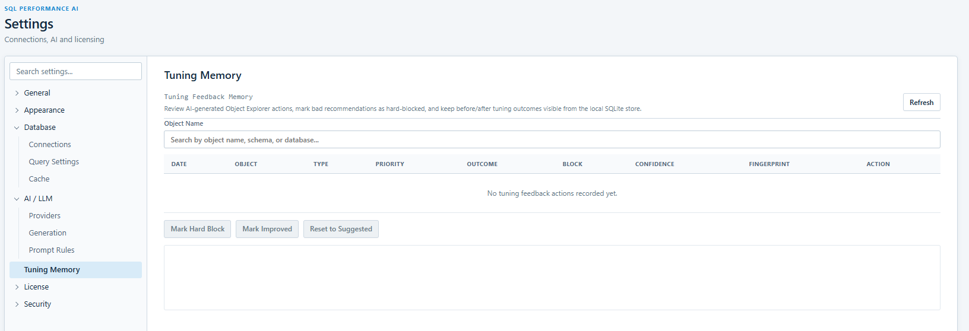Sort by the BLOCK column header

pyautogui.click(x=572, y=164)
